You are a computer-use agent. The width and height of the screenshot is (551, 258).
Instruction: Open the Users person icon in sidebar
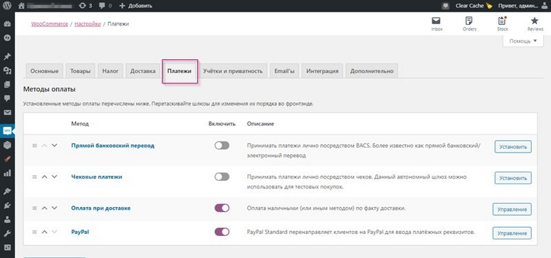tap(8, 219)
